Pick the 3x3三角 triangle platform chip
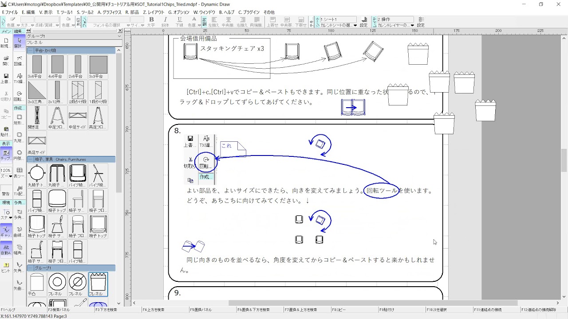The image size is (568, 319). (x=37, y=92)
